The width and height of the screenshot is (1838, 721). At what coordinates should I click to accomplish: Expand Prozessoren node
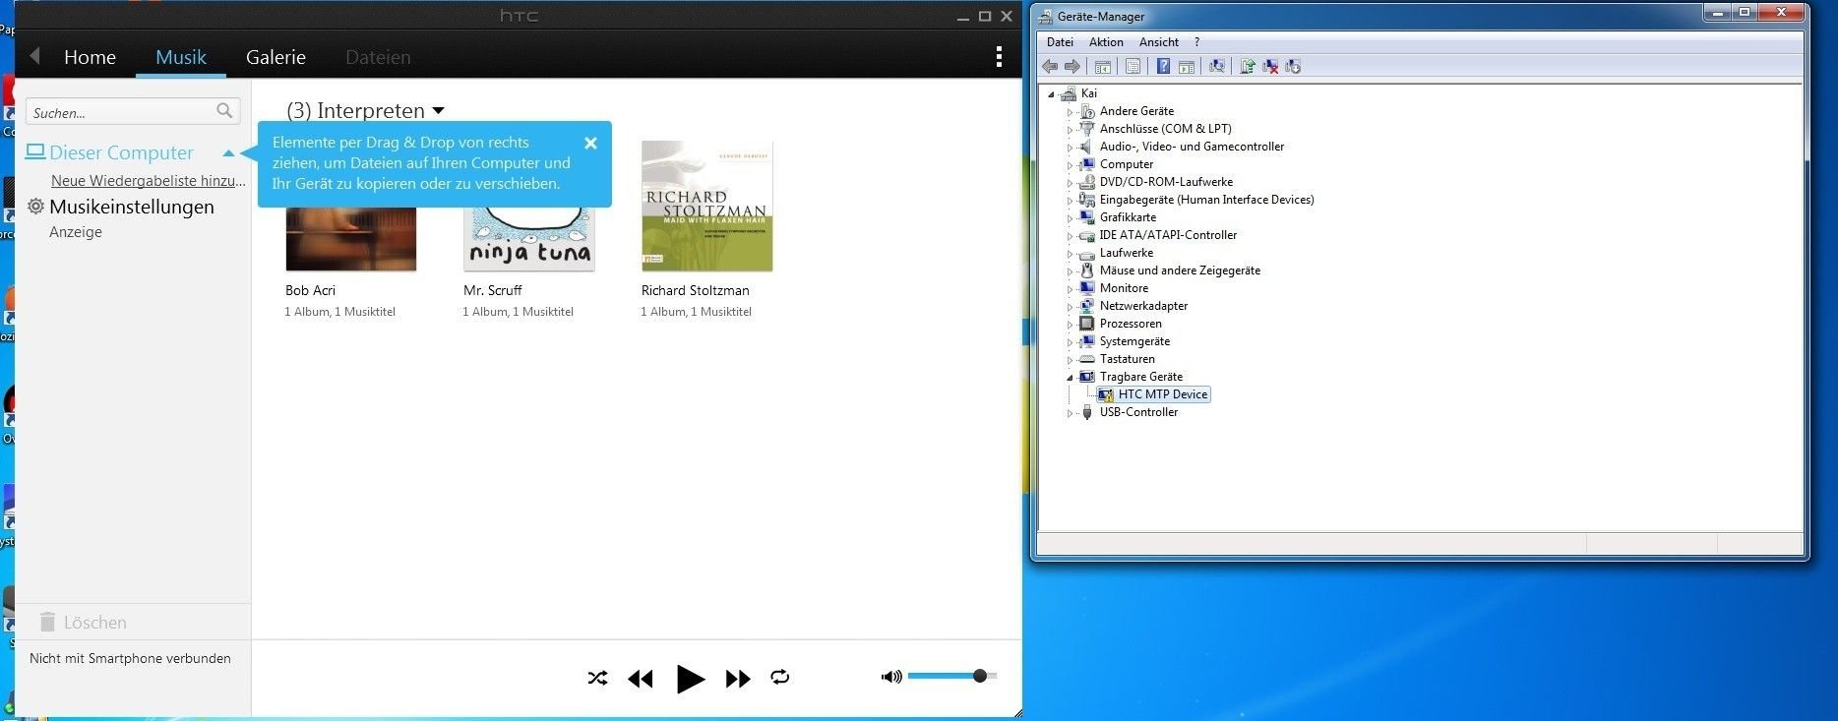tap(1070, 325)
